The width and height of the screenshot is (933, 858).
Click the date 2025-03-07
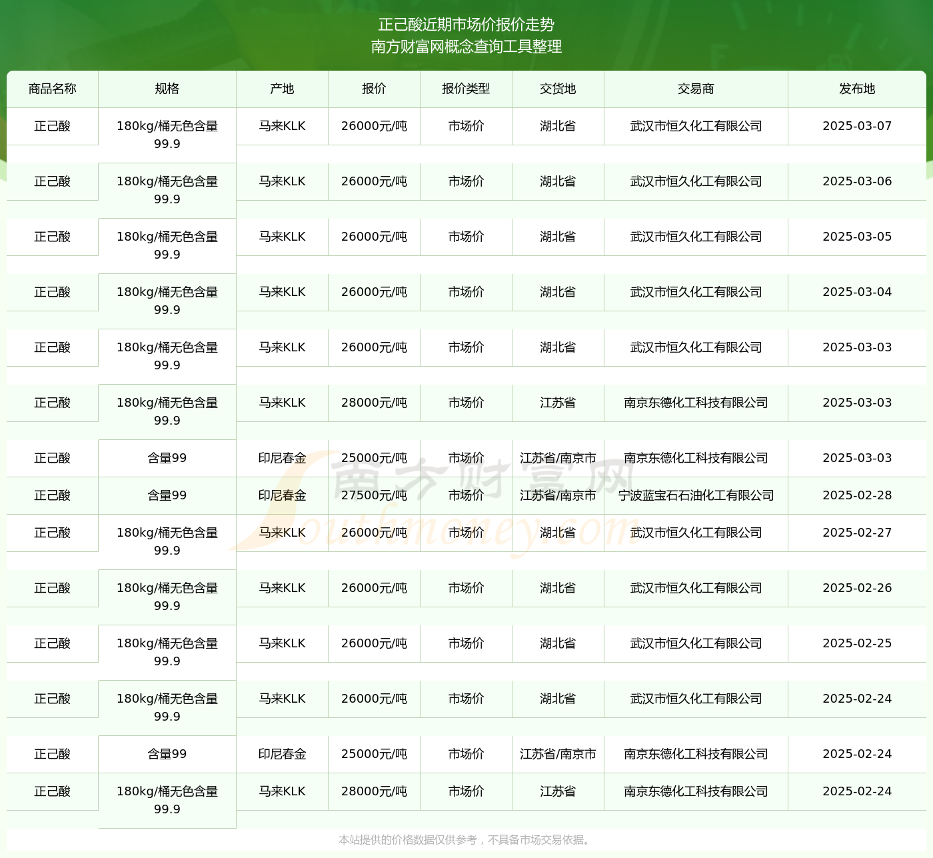[x=857, y=126]
